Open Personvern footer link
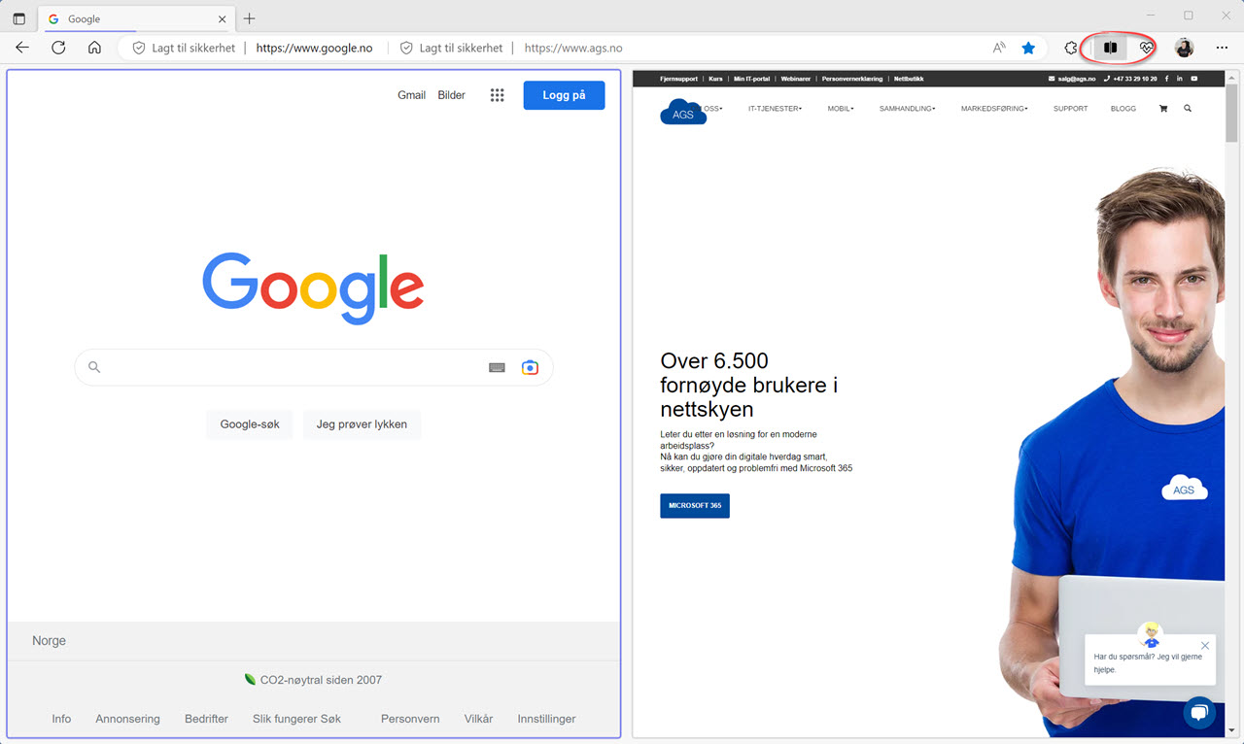 (410, 719)
